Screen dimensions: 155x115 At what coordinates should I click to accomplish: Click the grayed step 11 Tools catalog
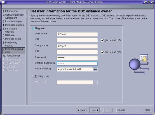click(x=12, y=59)
